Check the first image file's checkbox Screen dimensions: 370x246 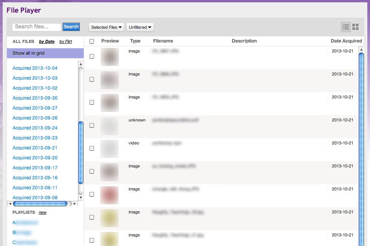click(x=92, y=56)
